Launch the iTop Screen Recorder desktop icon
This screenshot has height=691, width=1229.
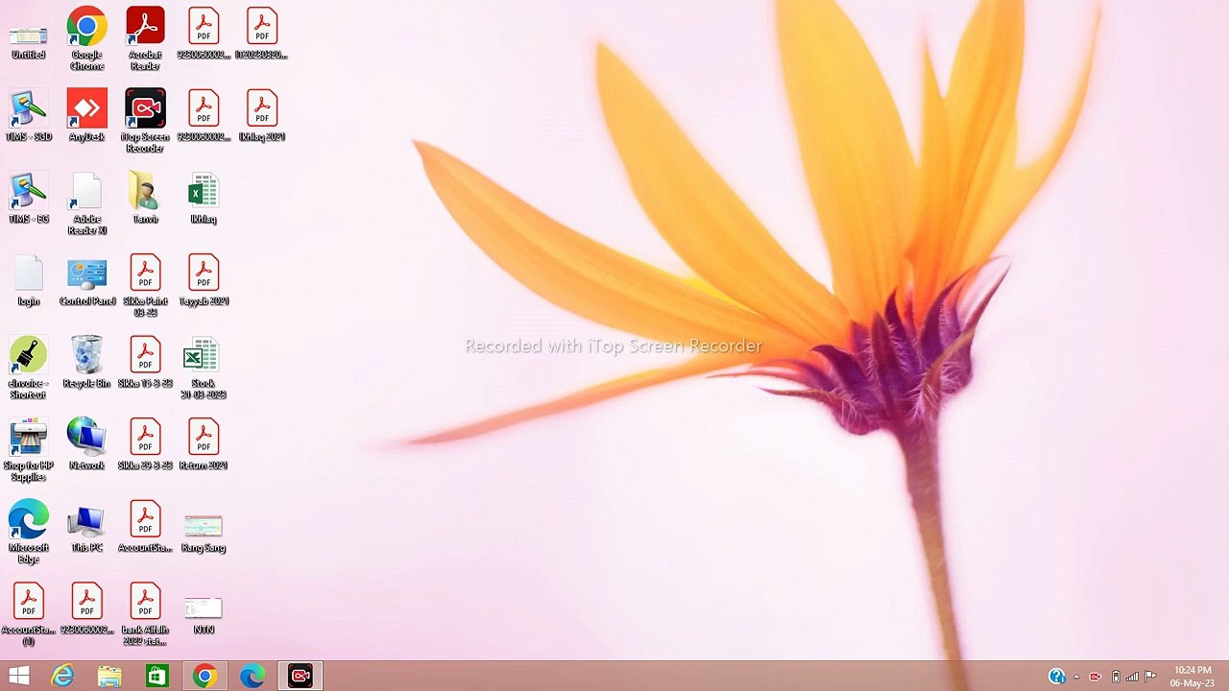[x=145, y=110]
